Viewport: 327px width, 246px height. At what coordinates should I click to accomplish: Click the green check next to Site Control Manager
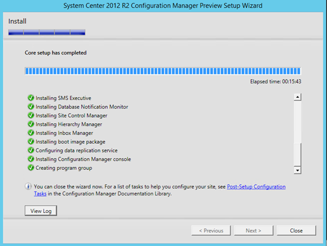coord(31,115)
